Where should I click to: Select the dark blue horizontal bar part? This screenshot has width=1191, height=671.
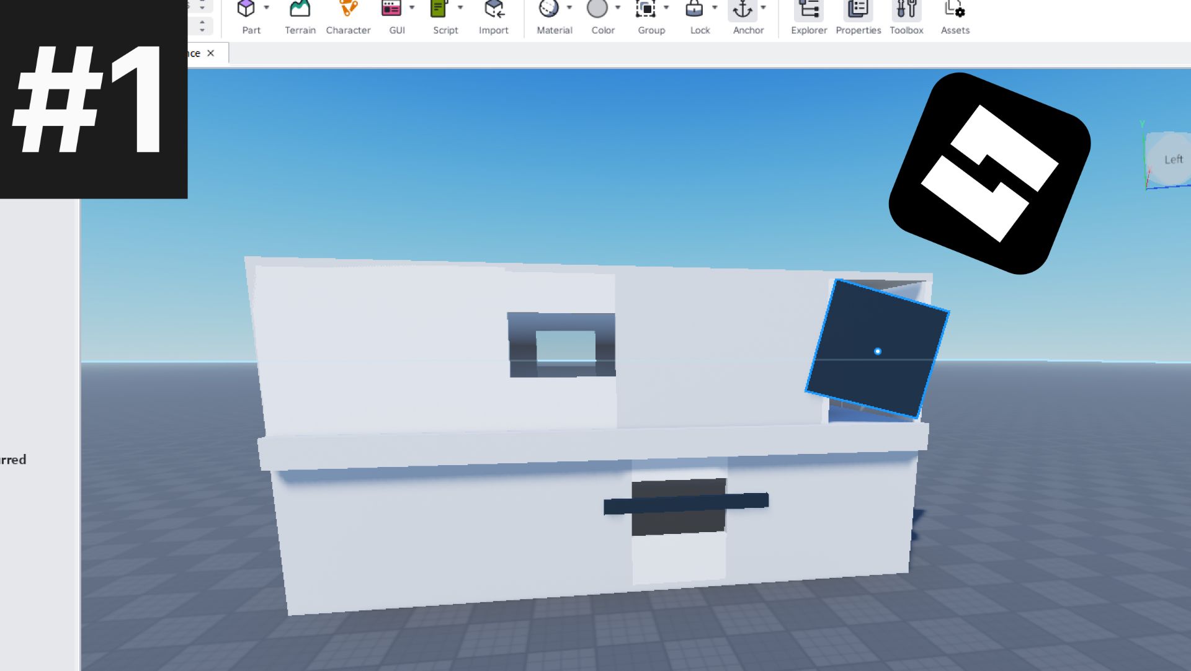tap(686, 503)
